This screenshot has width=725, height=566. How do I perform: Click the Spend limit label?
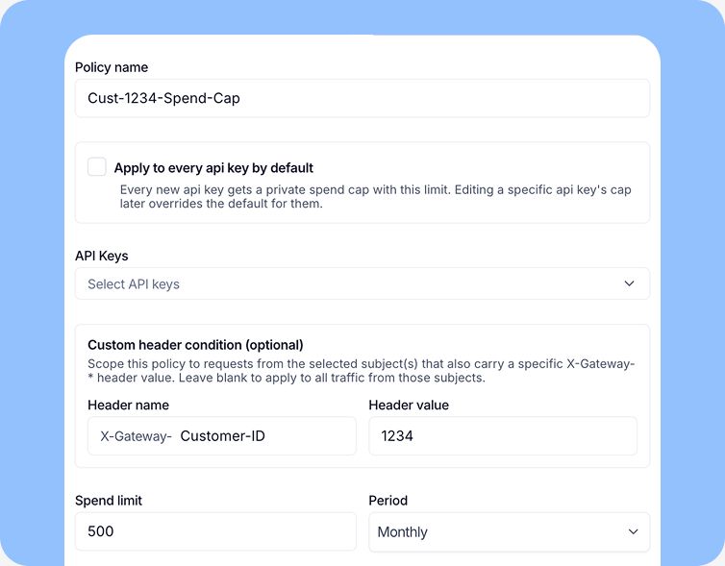tap(109, 501)
